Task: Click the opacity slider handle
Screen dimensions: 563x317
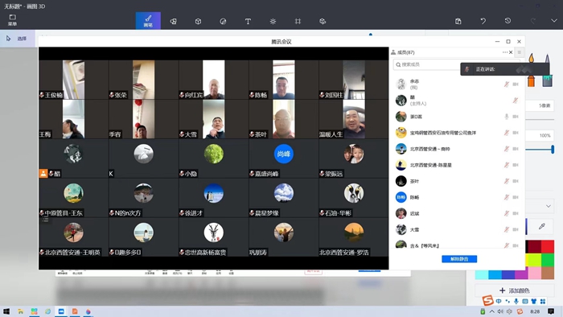Action: coord(553,149)
